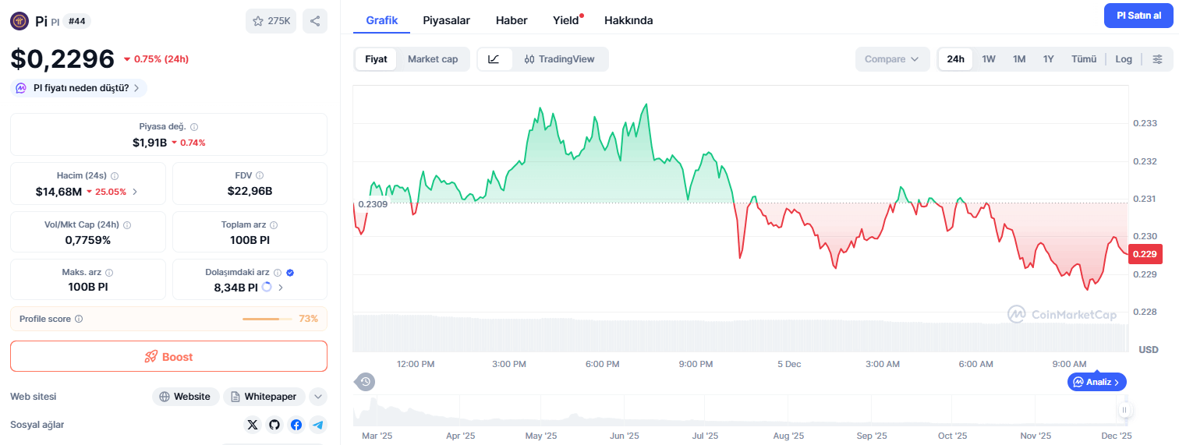
Task: Click the share icon next to watchlist
Action: [x=315, y=21]
